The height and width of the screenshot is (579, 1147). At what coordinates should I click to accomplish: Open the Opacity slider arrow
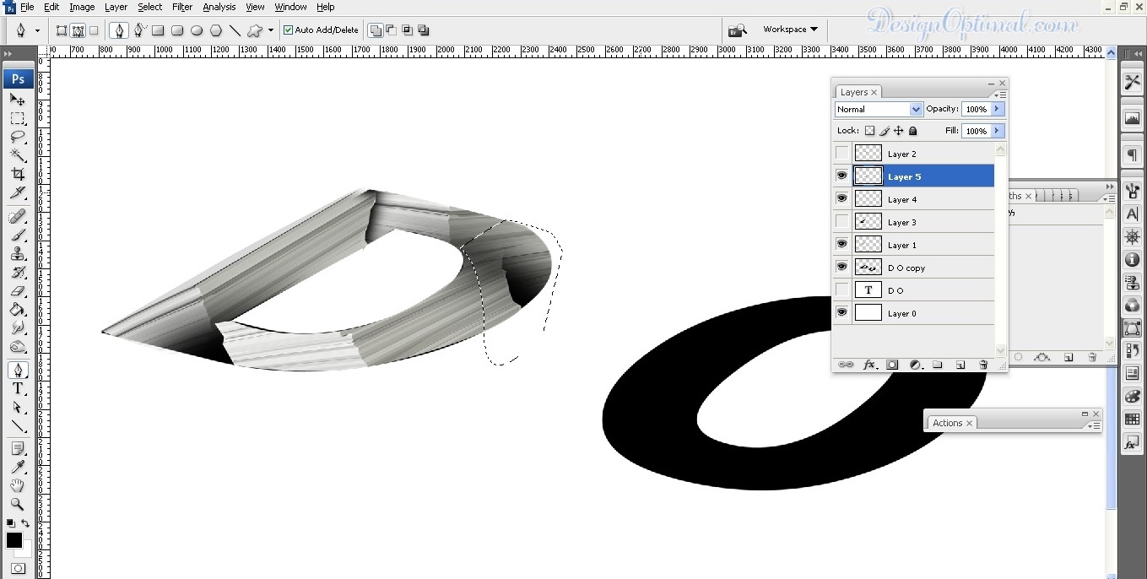(998, 109)
